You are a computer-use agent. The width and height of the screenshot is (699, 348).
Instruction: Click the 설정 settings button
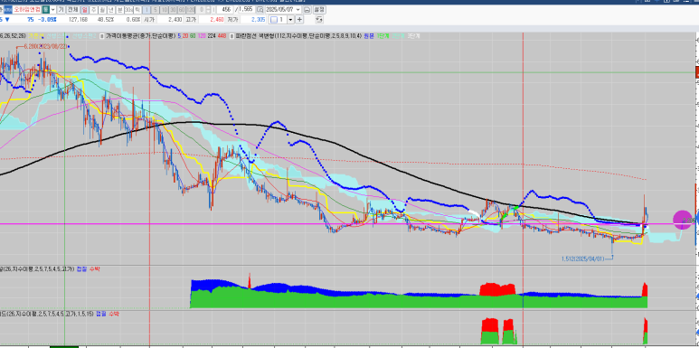point(319,9)
